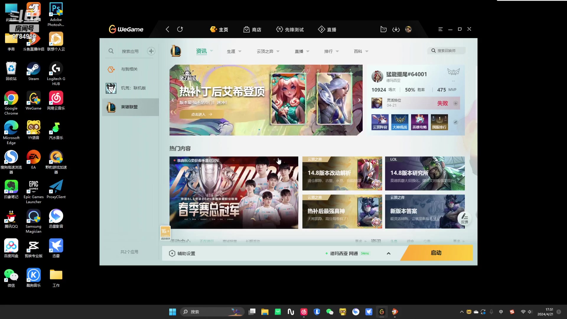
Task: Go to previous banner with left arrow
Action: tap(173, 100)
